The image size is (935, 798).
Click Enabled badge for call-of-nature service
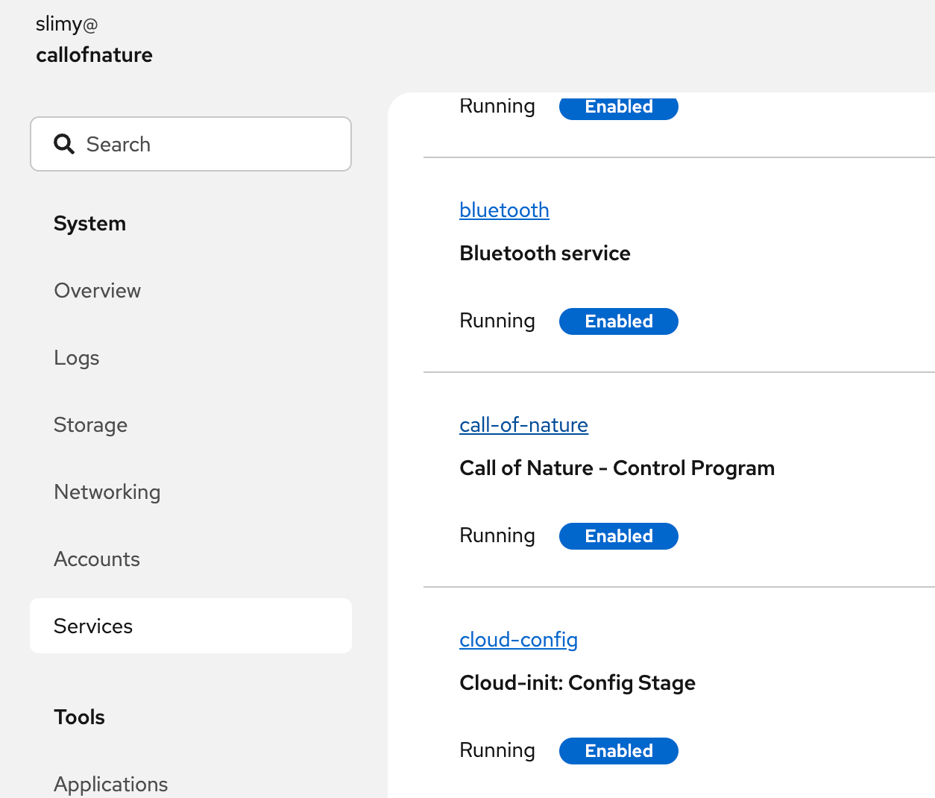(x=618, y=536)
